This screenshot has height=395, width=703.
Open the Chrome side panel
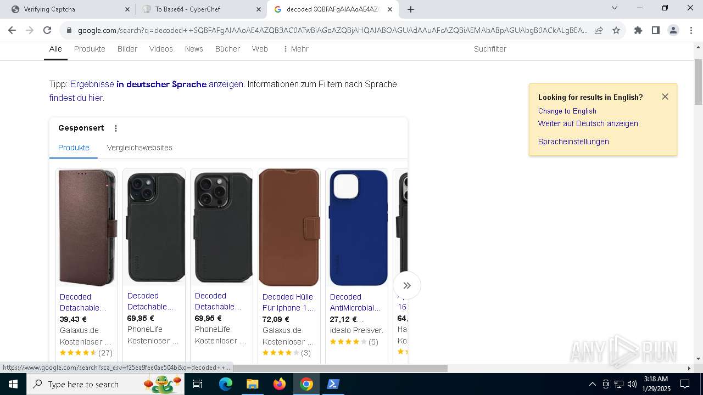point(656,30)
